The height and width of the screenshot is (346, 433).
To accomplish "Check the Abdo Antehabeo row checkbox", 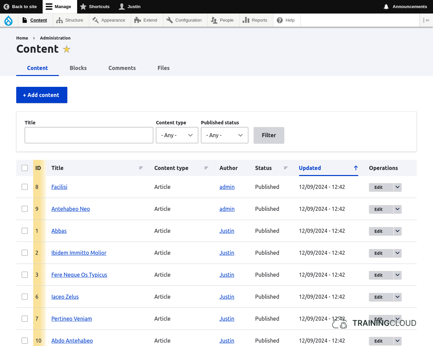I will (25, 341).
